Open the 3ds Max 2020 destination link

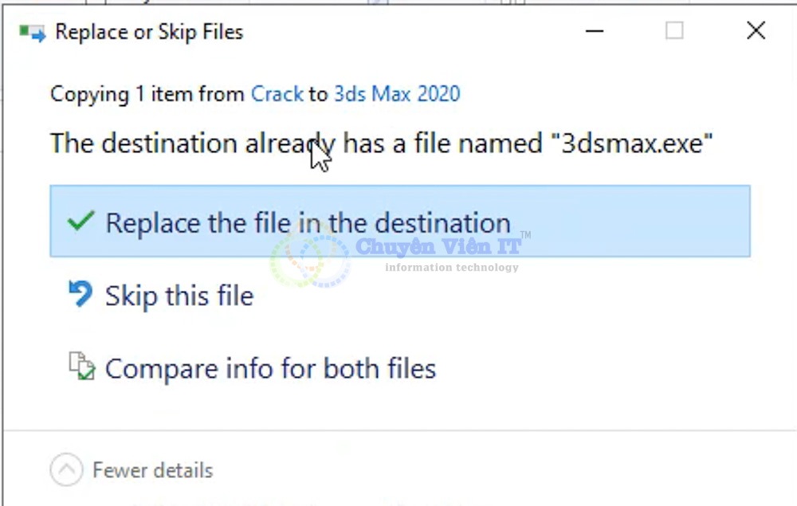397,93
